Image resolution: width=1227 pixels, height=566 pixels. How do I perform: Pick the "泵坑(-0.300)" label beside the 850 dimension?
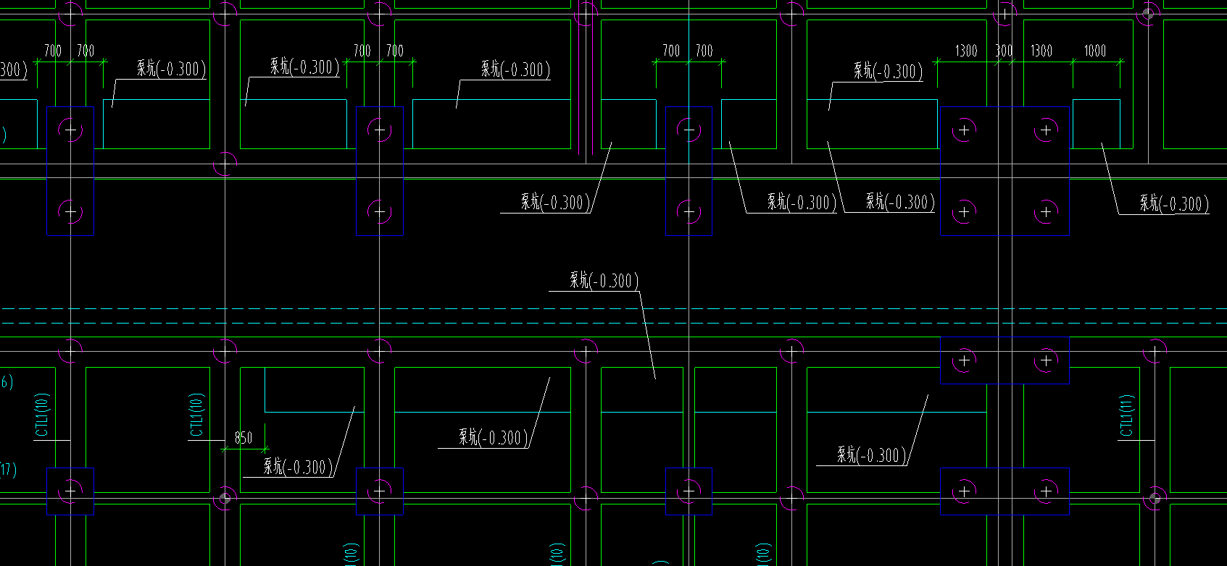click(x=299, y=466)
